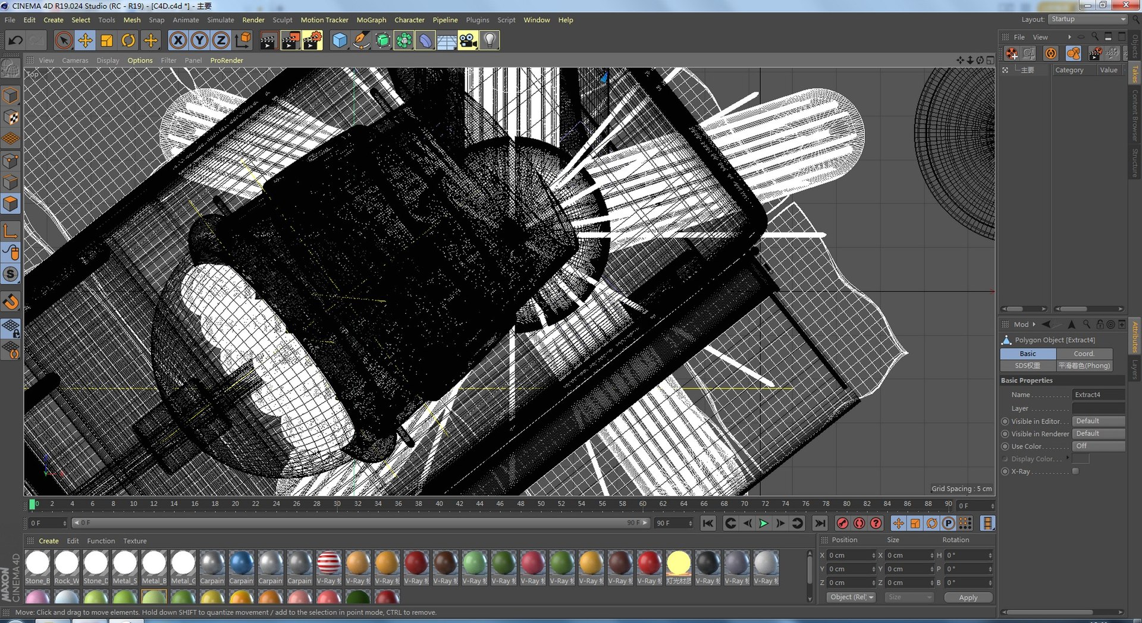Open the Render menu
The width and height of the screenshot is (1142, 623).
tap(253, 20)
